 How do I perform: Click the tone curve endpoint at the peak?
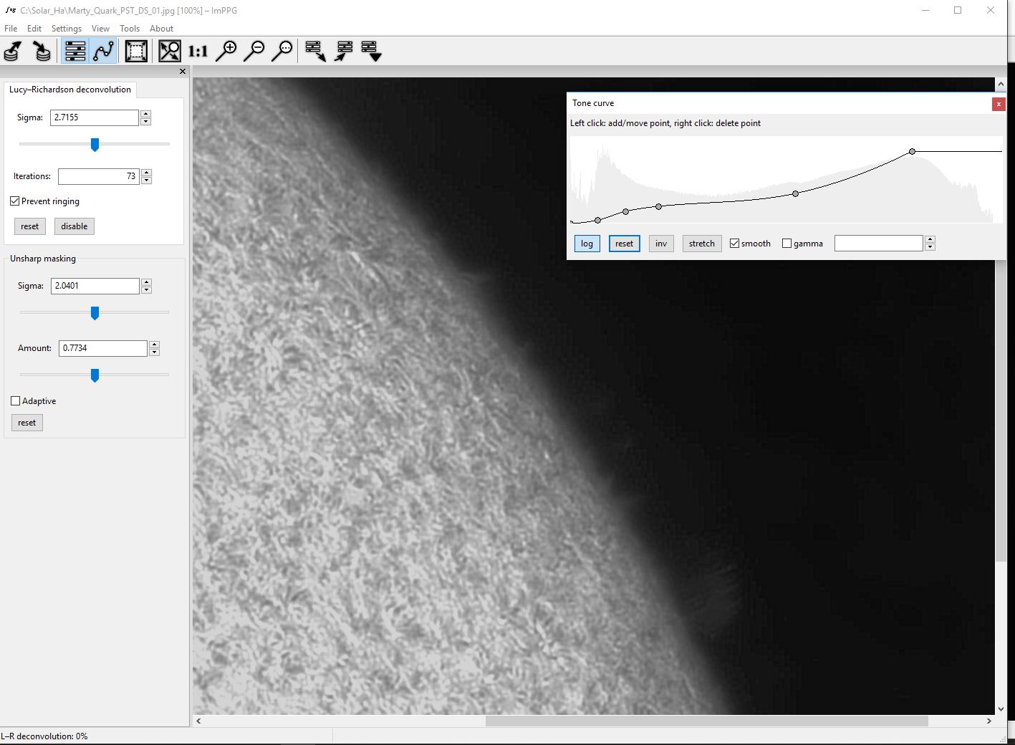point(912,152)
